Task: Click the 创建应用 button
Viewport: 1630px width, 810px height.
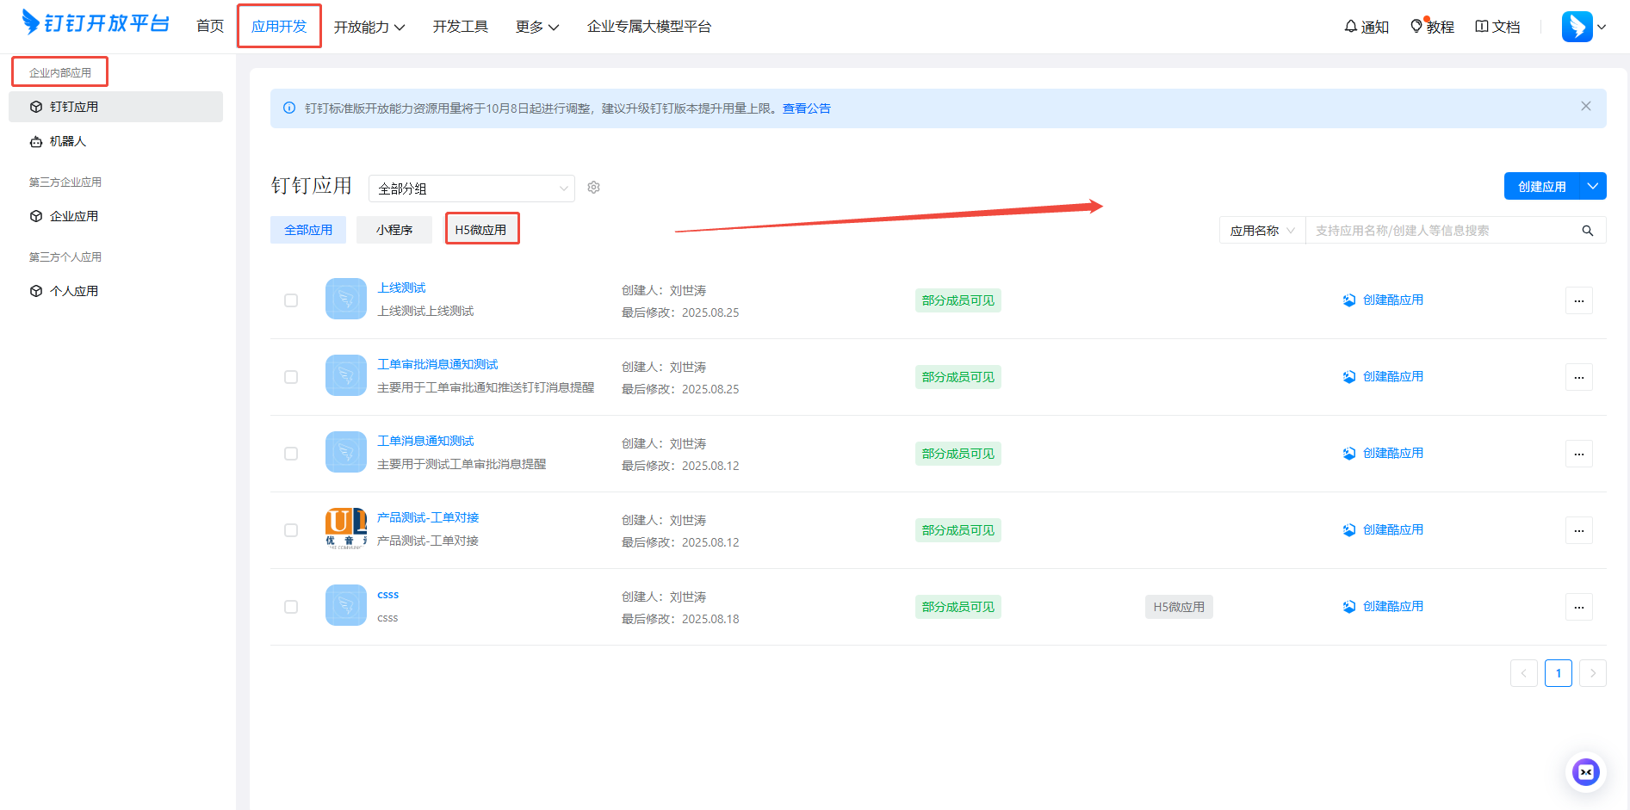Action: 1541,186
